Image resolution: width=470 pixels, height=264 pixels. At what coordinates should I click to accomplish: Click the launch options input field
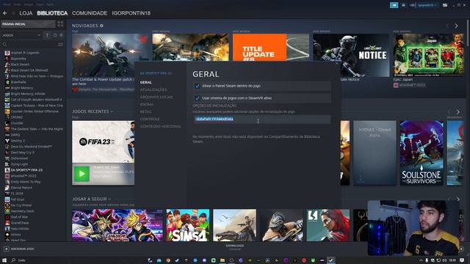click(x=262, y=119)
